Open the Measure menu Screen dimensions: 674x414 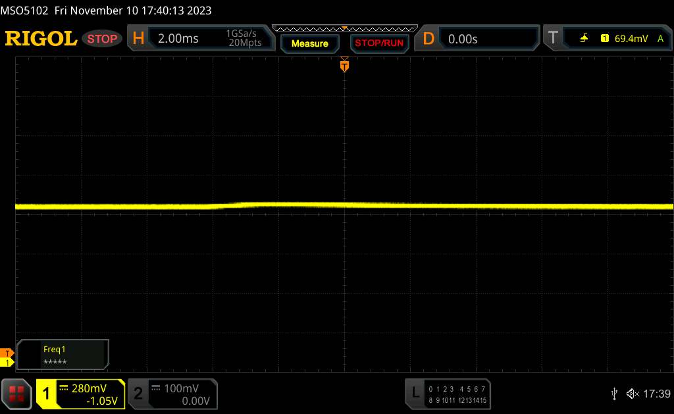click(309, 43)
